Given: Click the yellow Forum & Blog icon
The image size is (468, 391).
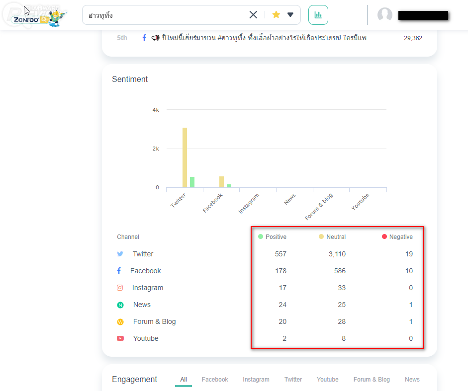Looking at the screenshot, I should 120,322.
